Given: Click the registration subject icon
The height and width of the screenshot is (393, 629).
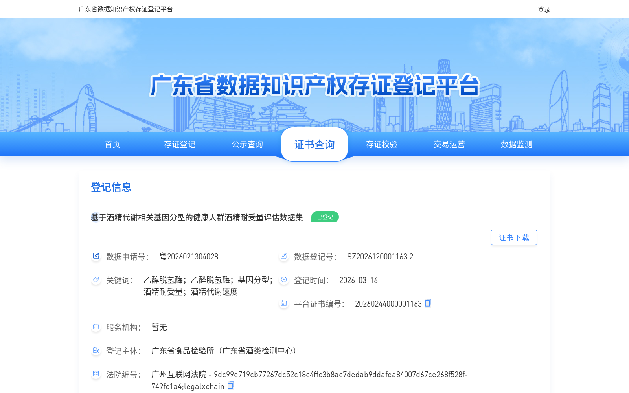Looking at the screenshot, I should point(96,351).
